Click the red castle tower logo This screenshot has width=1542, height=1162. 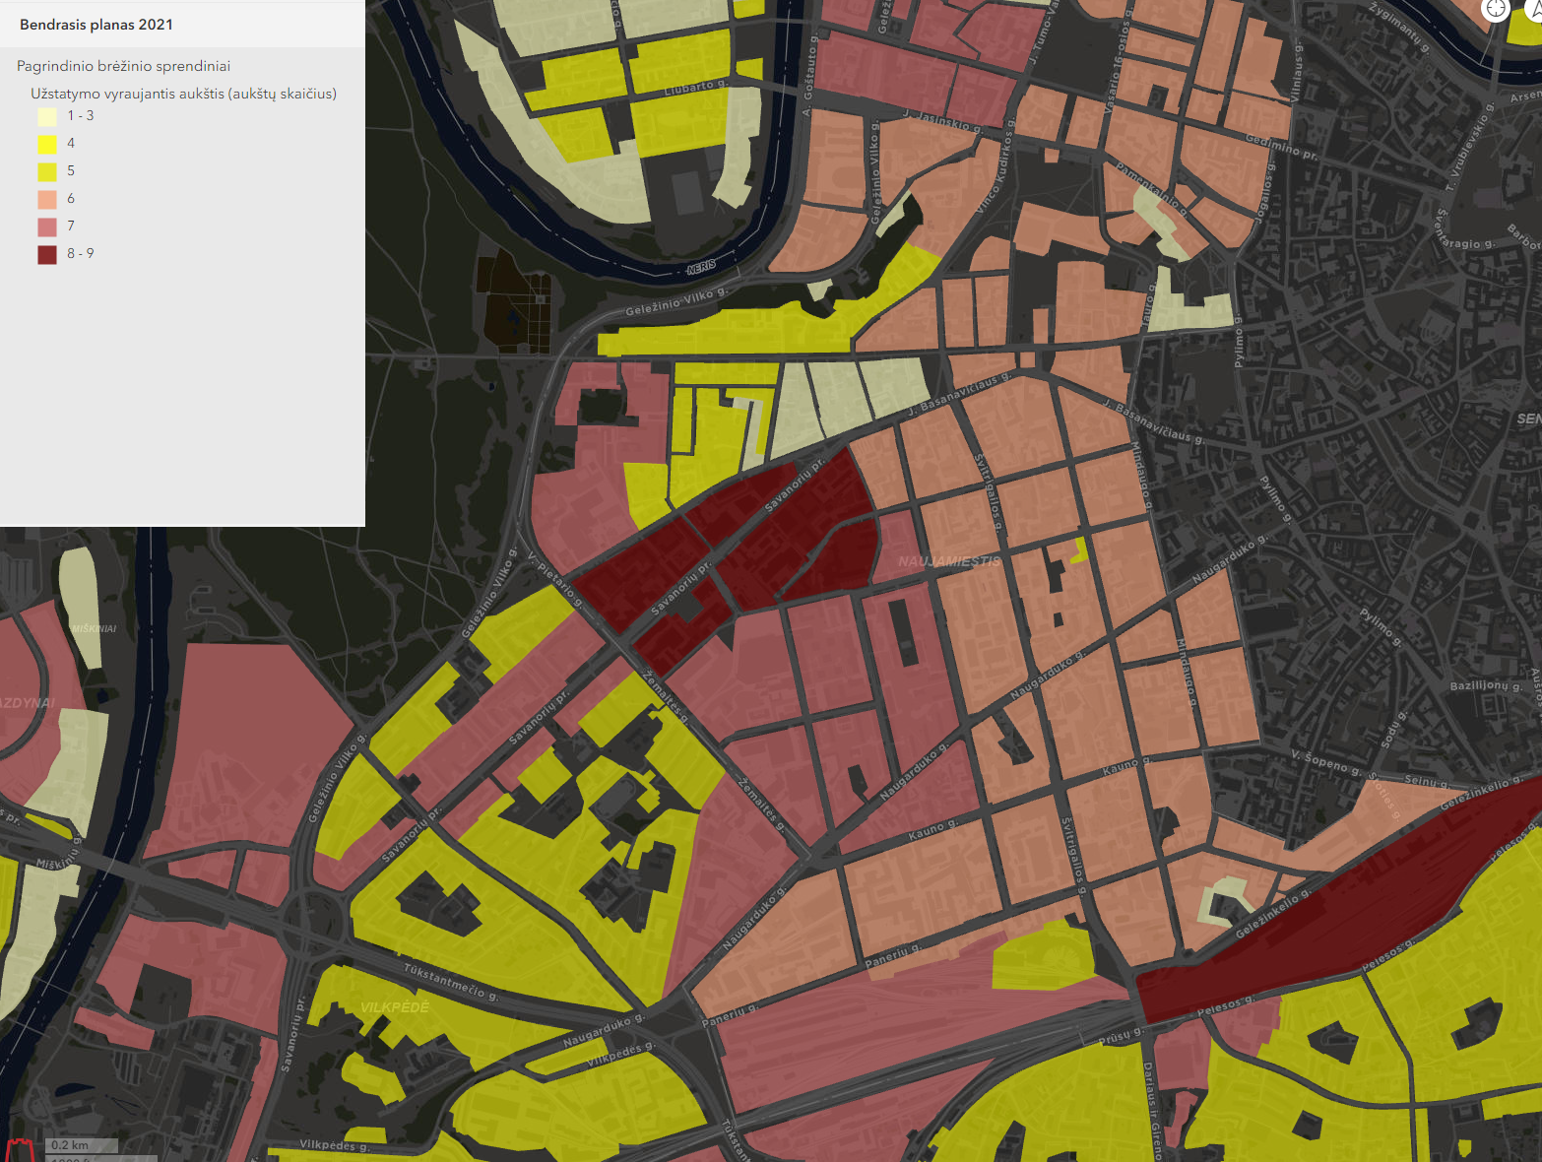point(21,1150)
